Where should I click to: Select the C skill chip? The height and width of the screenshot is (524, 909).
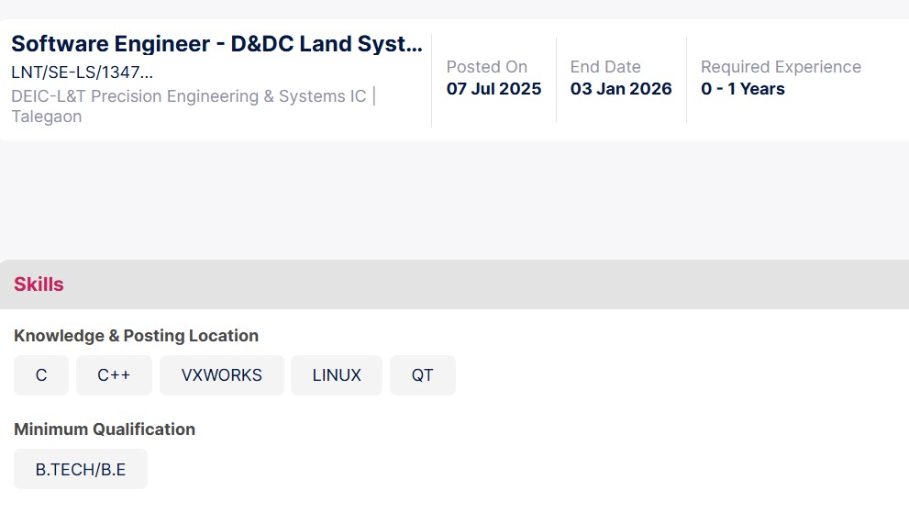tap(41, 375)
